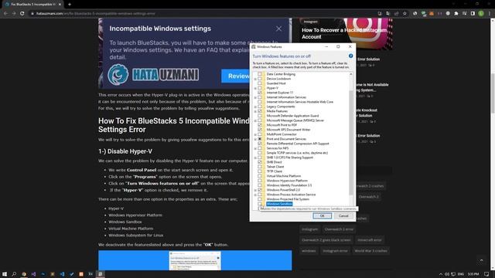The width and height of the screenshot is (495, 278).
Task: Go back in browser history
Action: click(x=5, y=14)
